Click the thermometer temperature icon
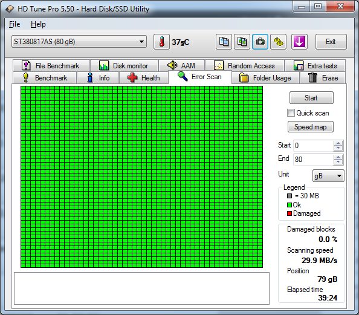The height and width of the screenshot is (315, 359). (x=161, y=42)
